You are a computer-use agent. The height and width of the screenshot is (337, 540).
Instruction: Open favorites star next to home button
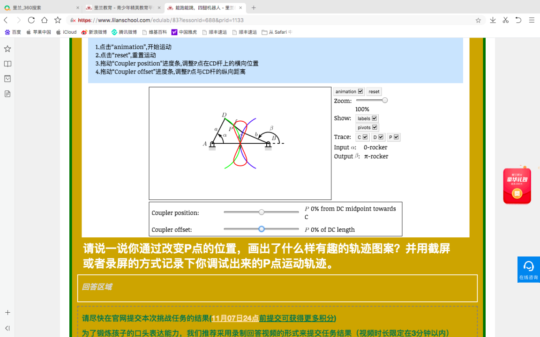click(58, 20)
